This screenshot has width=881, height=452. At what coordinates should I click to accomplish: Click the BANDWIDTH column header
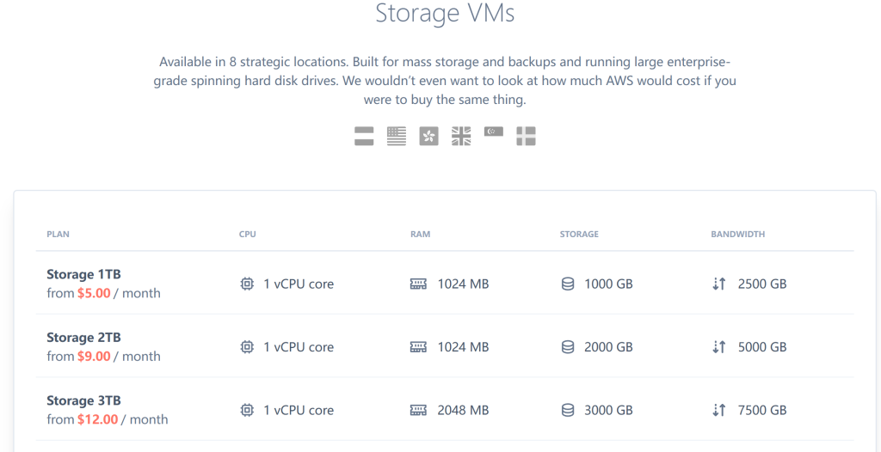737,234
